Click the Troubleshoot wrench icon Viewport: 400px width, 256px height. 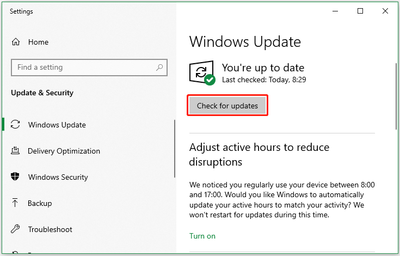(x=15, y=229)
